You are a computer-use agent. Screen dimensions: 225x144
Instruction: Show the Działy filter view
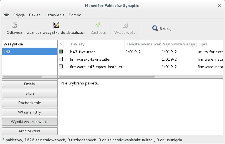[30, 84]
